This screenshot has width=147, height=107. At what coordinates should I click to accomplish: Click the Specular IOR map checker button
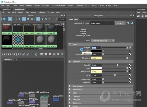coord(130,75)
